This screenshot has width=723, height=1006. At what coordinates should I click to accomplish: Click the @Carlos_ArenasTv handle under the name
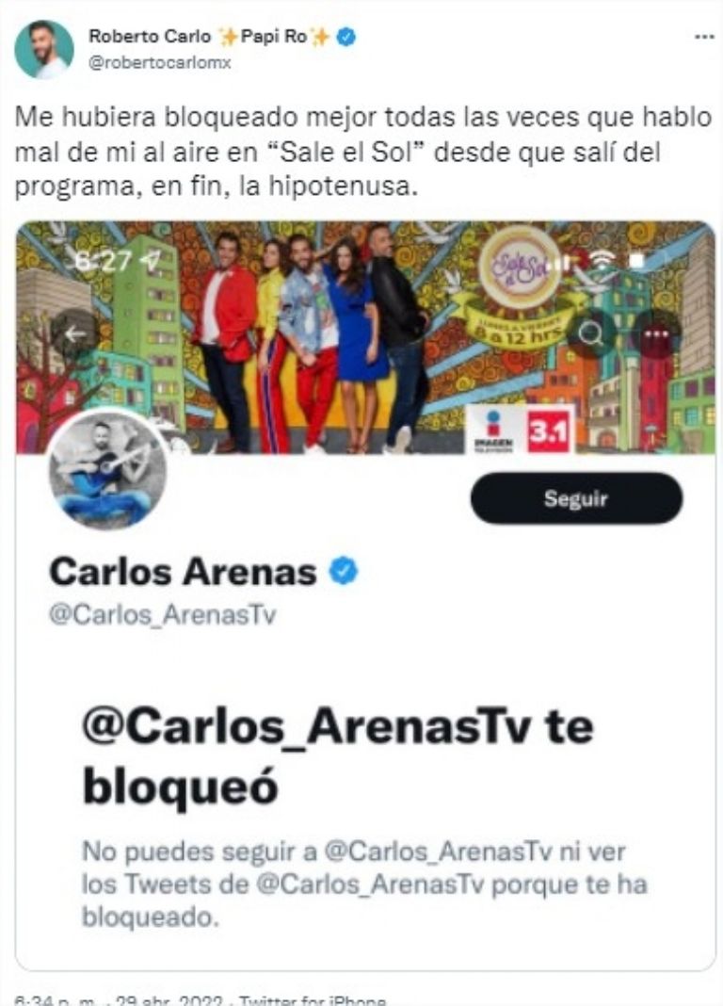click(x=162, y=615)
